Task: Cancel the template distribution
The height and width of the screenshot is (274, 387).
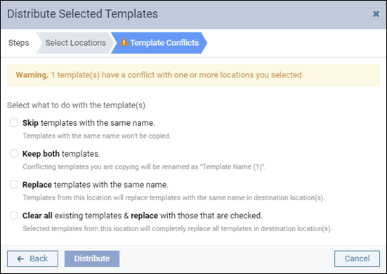Action: pyautogui.click(x=357, y=259)
